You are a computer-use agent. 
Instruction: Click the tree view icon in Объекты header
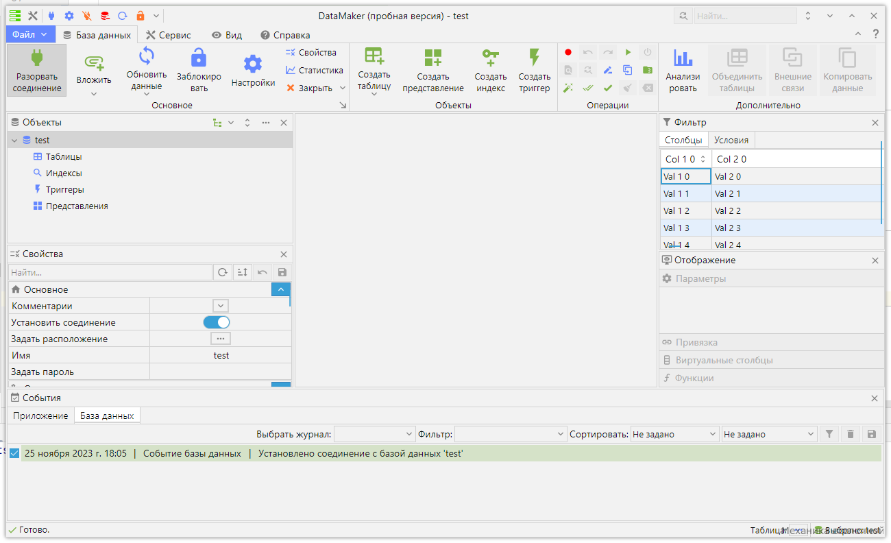tap(218, 123)
